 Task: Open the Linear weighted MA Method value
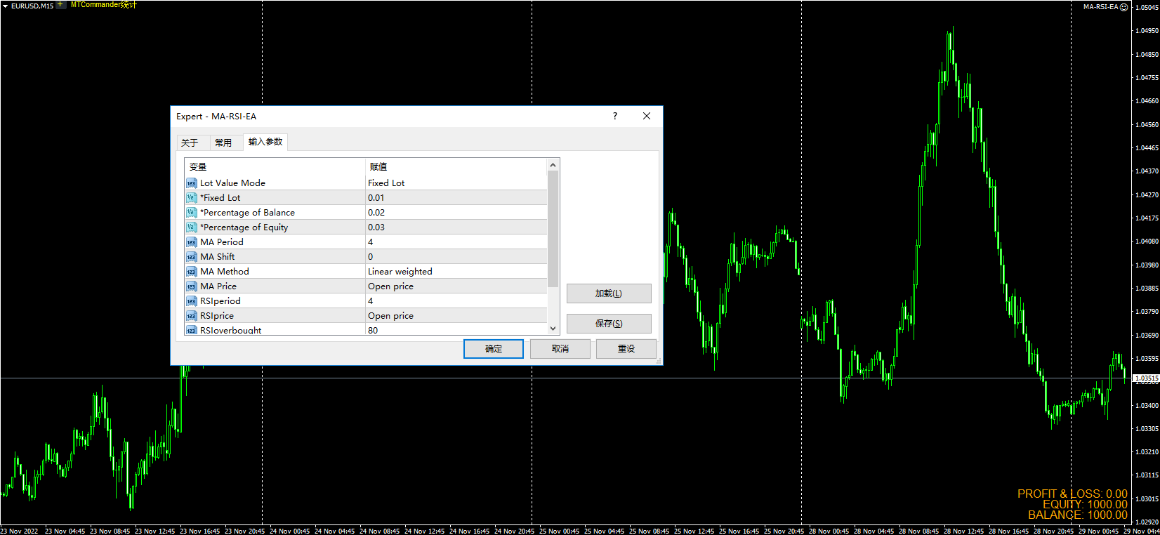click(x=456, y=272)
